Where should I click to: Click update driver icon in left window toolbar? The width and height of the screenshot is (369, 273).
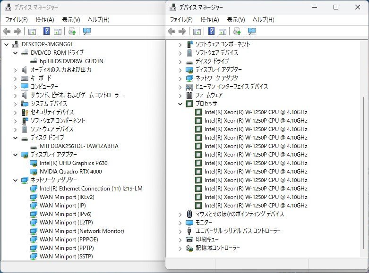tap(72, 31)
